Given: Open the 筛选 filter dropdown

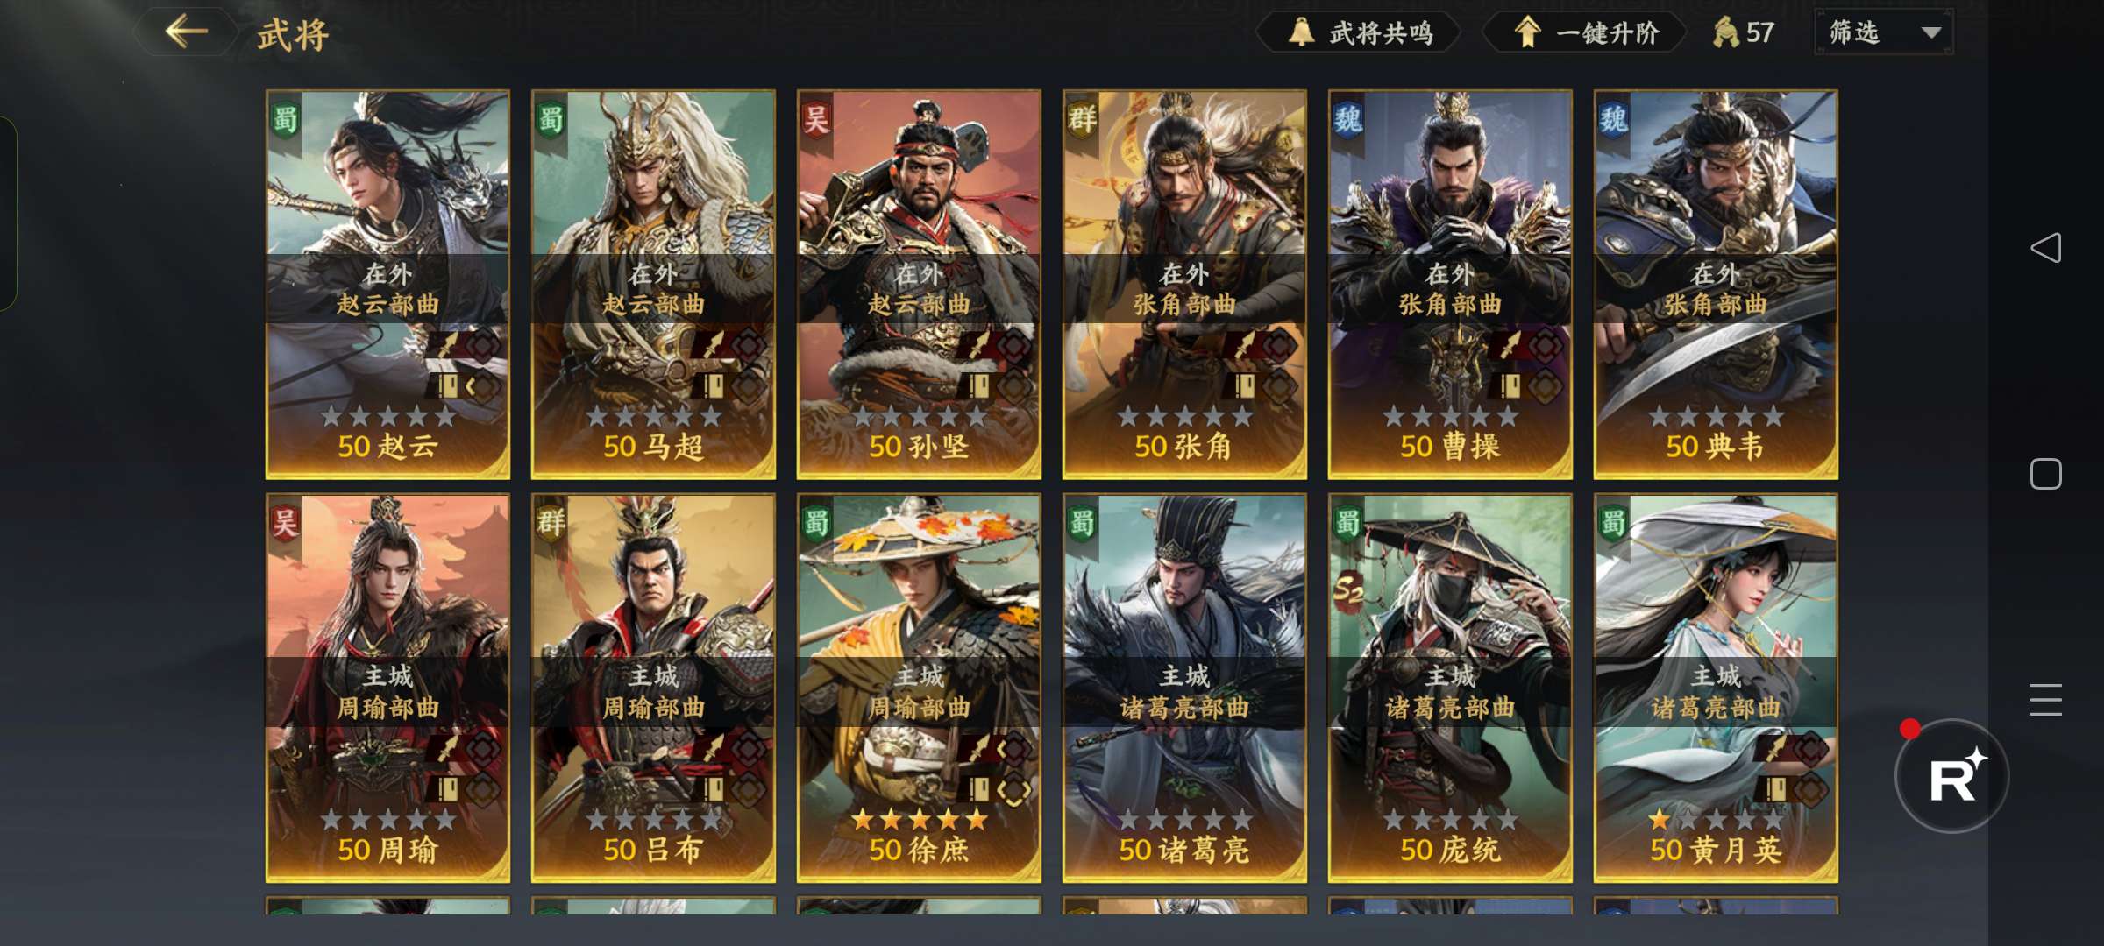Looking at the screenshot, I should (x=1883, y=32).
